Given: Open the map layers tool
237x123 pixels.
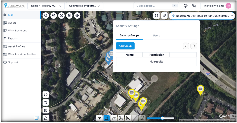Looking at the screenshot, I should (61, 16).
